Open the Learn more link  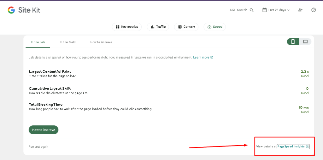click(203, 58)
